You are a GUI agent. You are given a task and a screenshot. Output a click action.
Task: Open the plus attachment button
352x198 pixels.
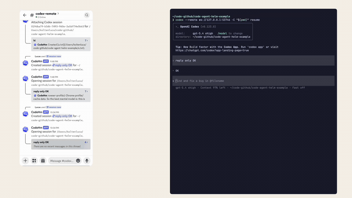[x=25, y=161]
